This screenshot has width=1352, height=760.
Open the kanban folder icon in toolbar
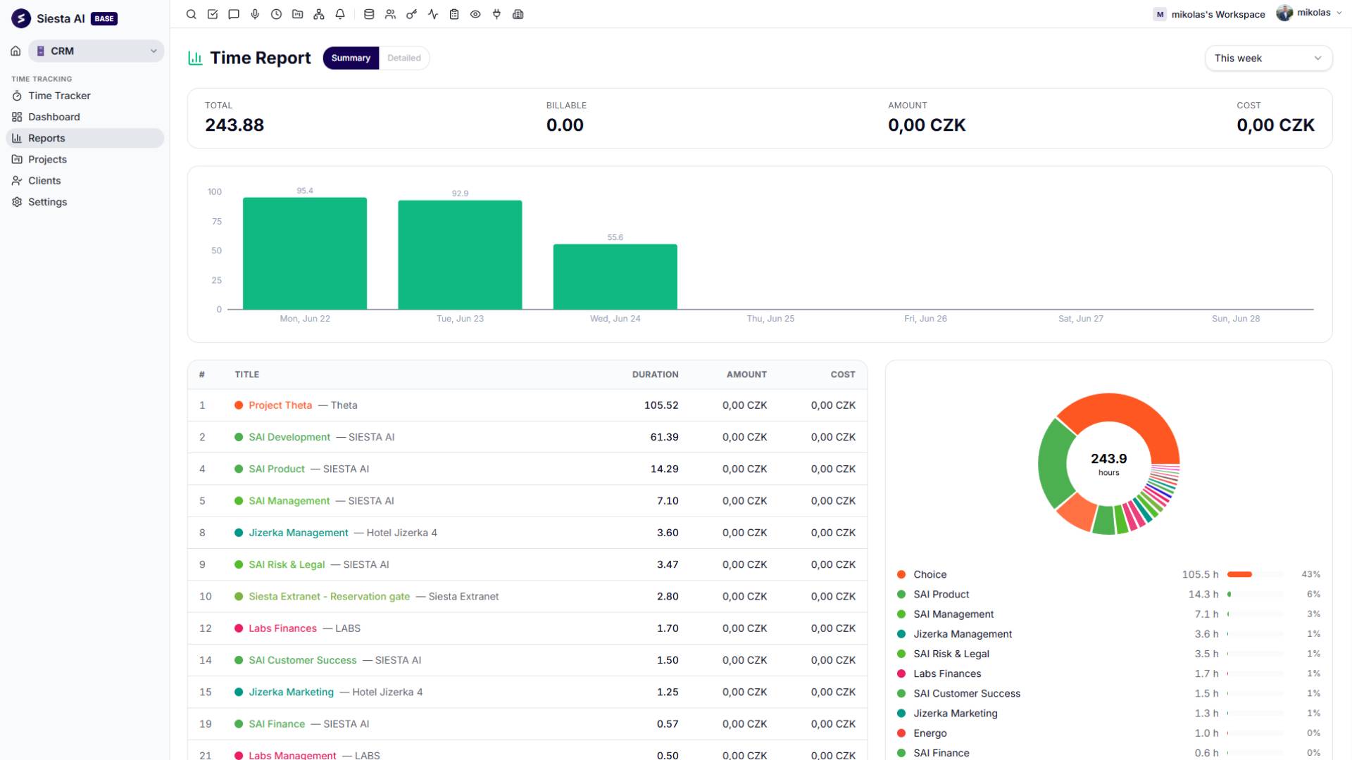tap(298, 14)
